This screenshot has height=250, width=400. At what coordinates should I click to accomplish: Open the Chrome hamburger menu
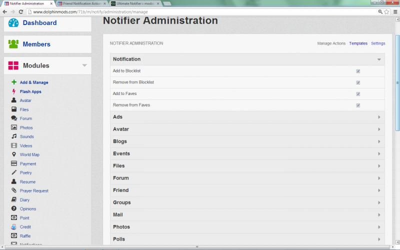[x=395, y=11]
